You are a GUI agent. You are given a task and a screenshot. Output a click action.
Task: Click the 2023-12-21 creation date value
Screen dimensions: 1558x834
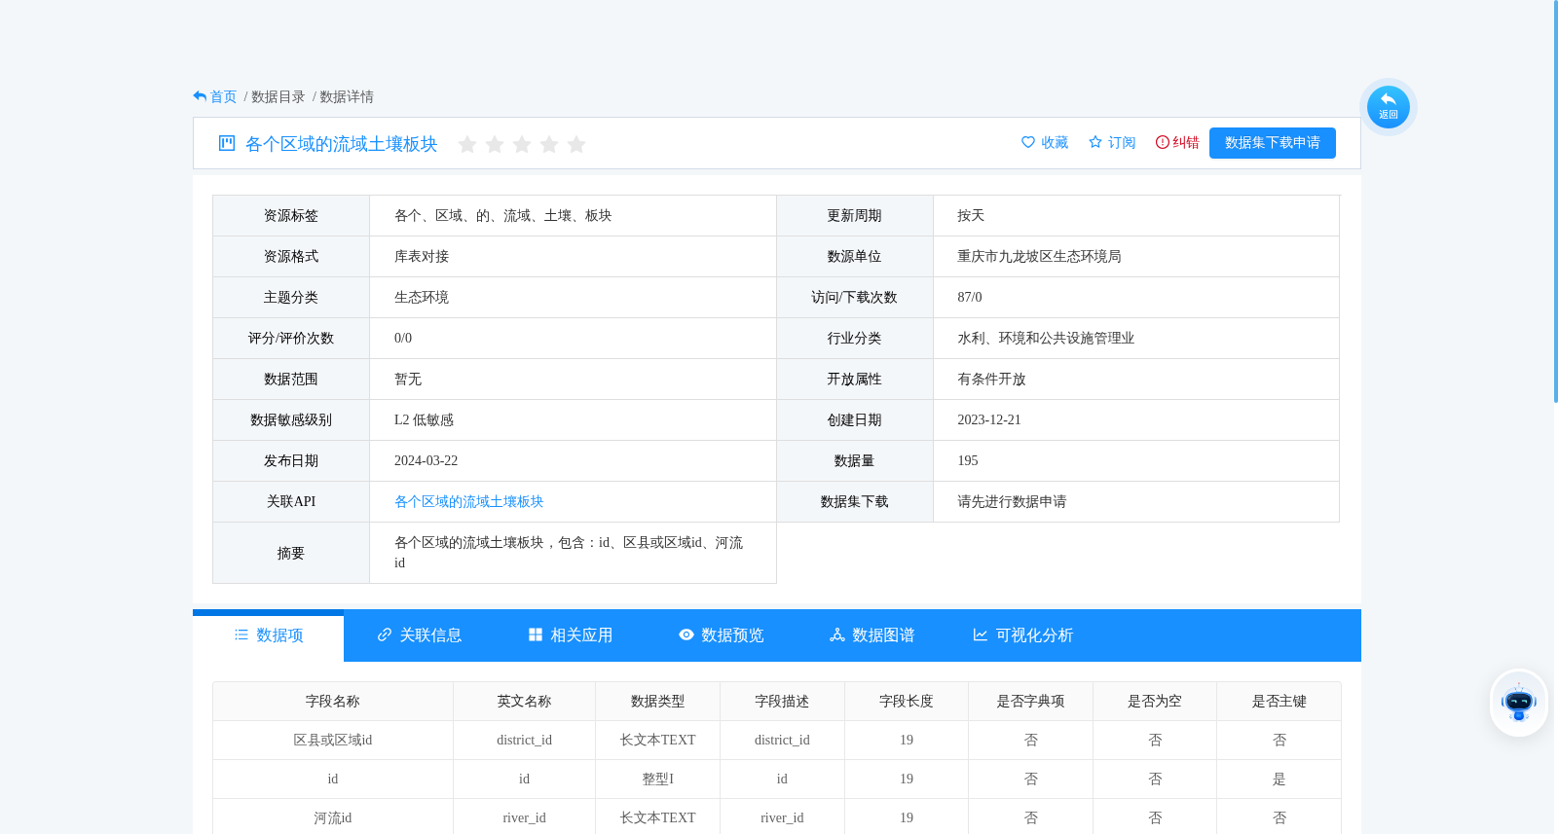click(989, 419)
